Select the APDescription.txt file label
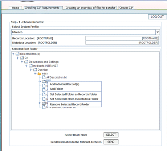This screenshot has width=167, height=151. (x=57, y=77)
